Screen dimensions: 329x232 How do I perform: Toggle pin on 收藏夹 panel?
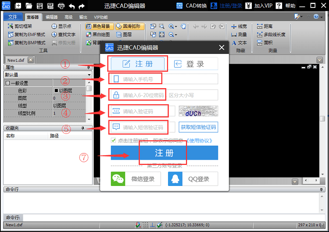coord(83,128)
